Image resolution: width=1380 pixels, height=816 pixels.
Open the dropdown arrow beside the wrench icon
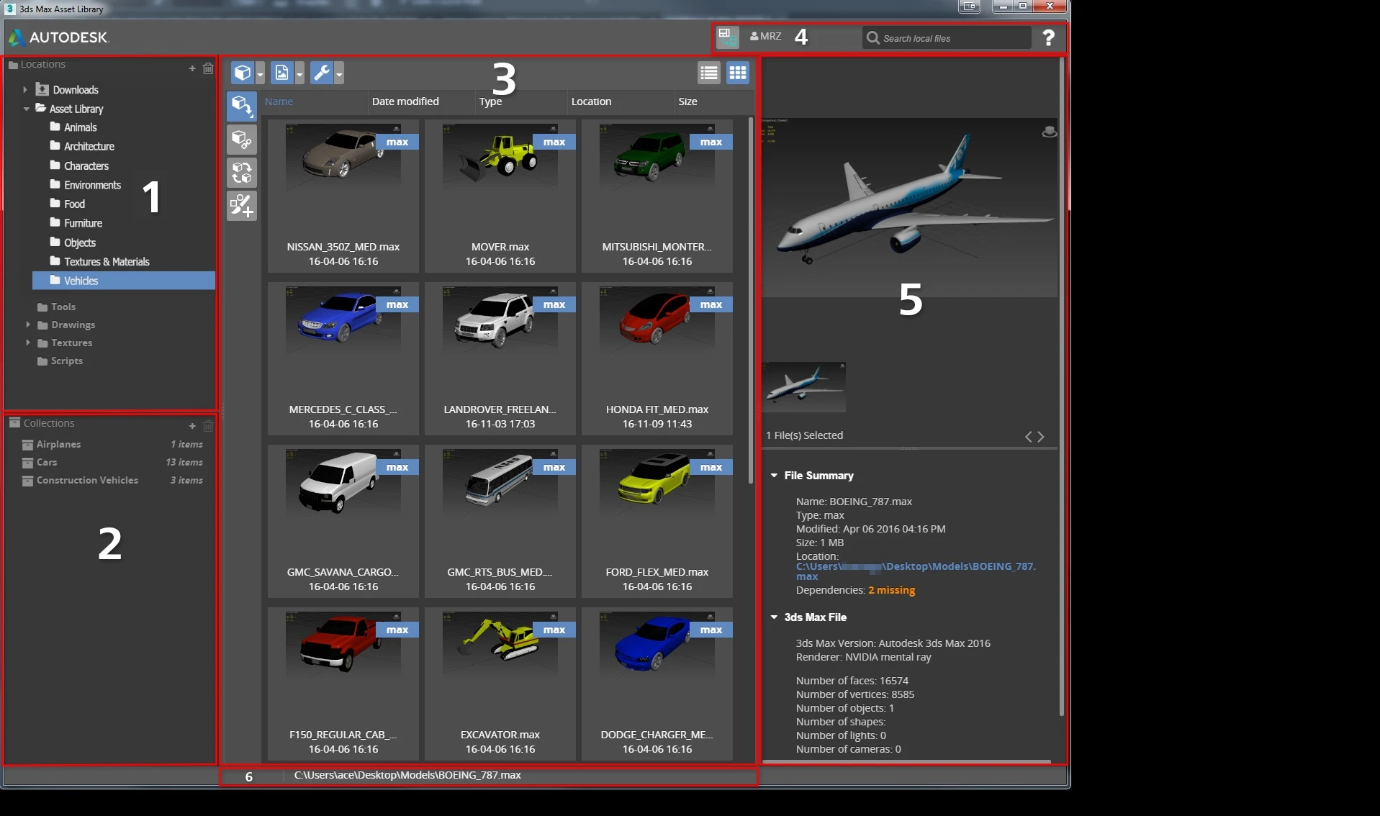[x=339, y=73]
